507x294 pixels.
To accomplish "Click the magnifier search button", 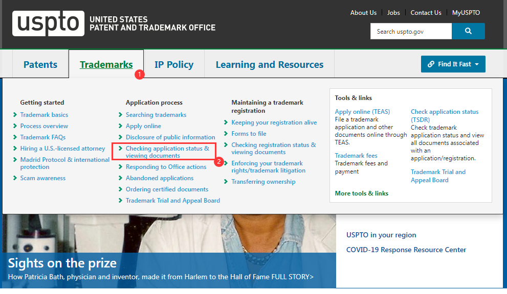I will coord(468,31).
